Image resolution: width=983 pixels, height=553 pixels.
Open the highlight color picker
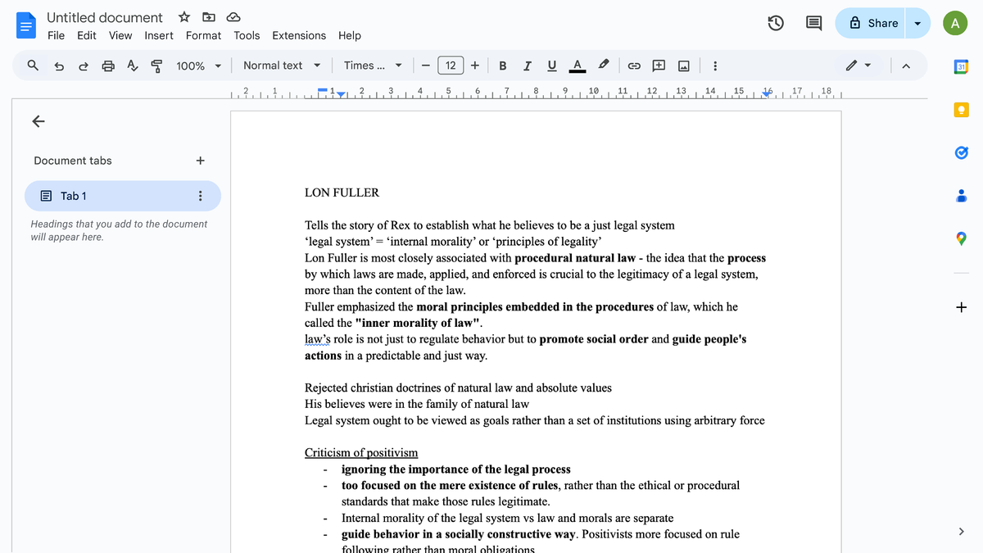point(604,66)
